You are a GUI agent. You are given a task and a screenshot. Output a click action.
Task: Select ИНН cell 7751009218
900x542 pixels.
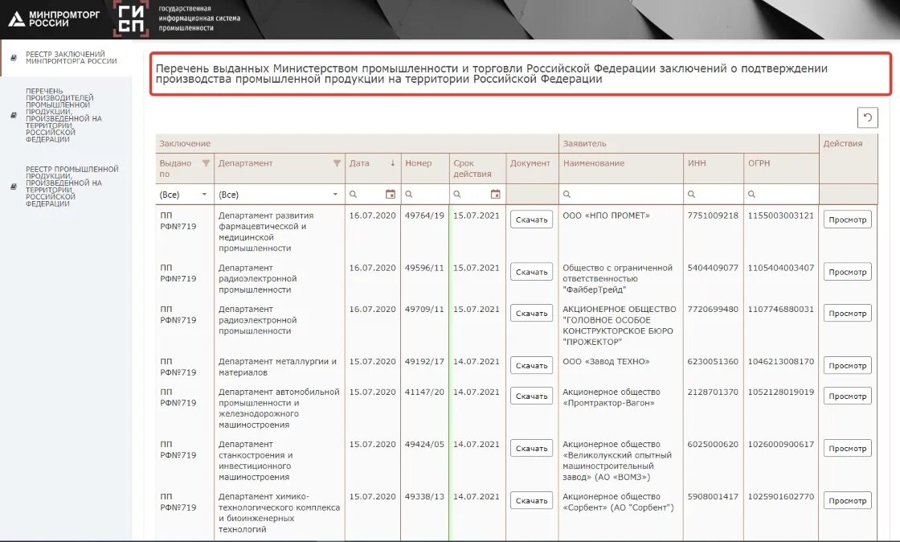(x=713, y=216)
